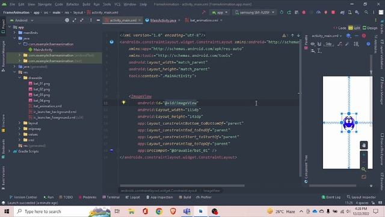
Task: Click Collapse All in Project panel
Action: pyautogui.click(x=82, y=20)
